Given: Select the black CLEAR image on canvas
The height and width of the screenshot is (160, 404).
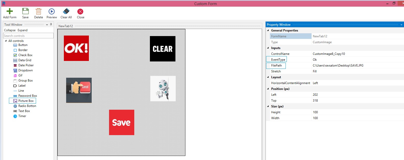Looking at the screenshot, I should [162, 49].
